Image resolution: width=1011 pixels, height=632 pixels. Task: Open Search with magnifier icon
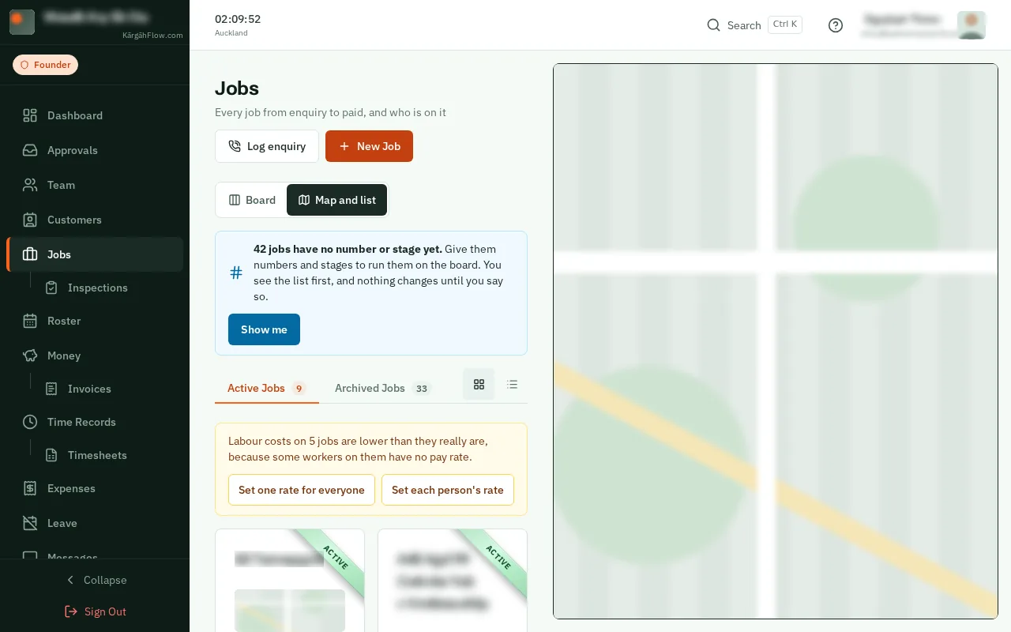click(754, 25)
